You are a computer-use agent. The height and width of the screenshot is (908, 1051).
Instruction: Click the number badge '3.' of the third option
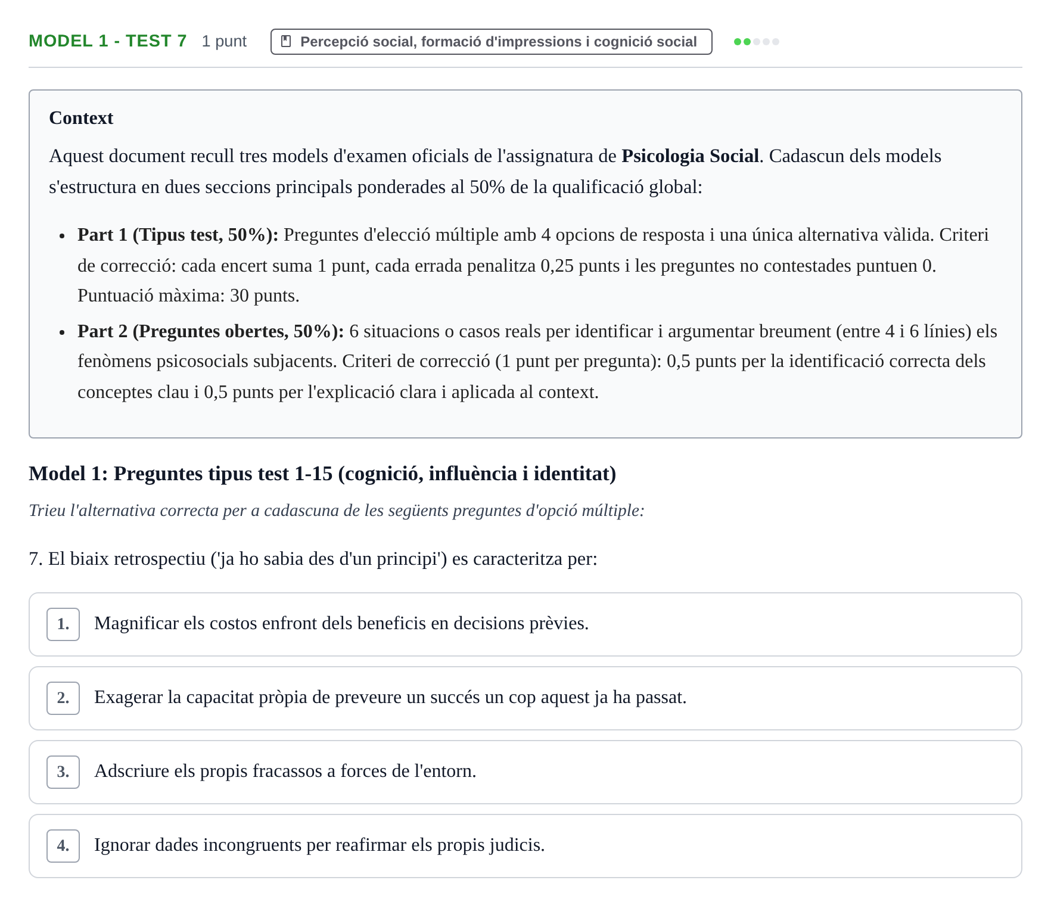tap(63, 772)
